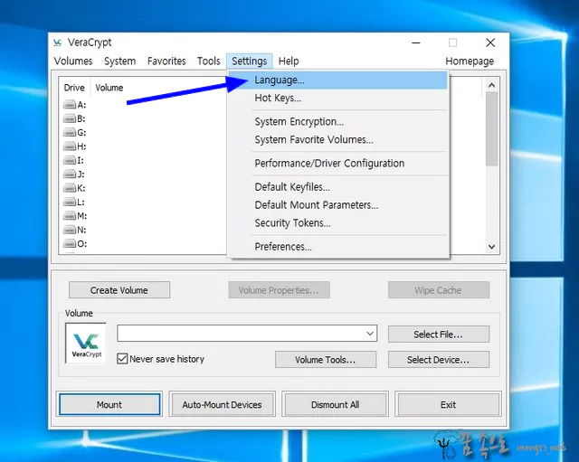Open Default Keyfiles... menu entry

[337, 187]
